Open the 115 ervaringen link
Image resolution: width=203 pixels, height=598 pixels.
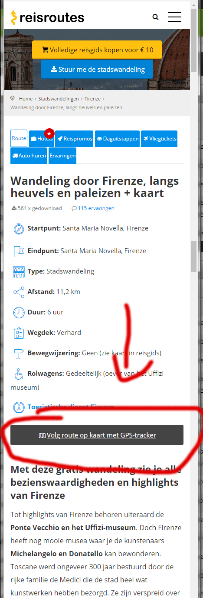pyautogui.click(x=93, y=208)
